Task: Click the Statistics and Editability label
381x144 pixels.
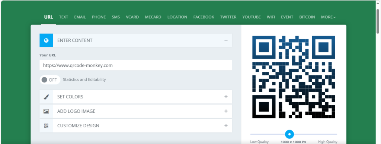Action: point(84,79)
